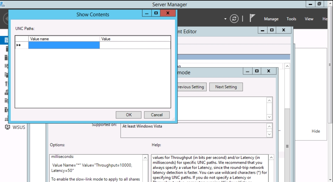Open the dropdown arrow beside refresh icon
Screen dimensions: 333x182
pos(225,19)
